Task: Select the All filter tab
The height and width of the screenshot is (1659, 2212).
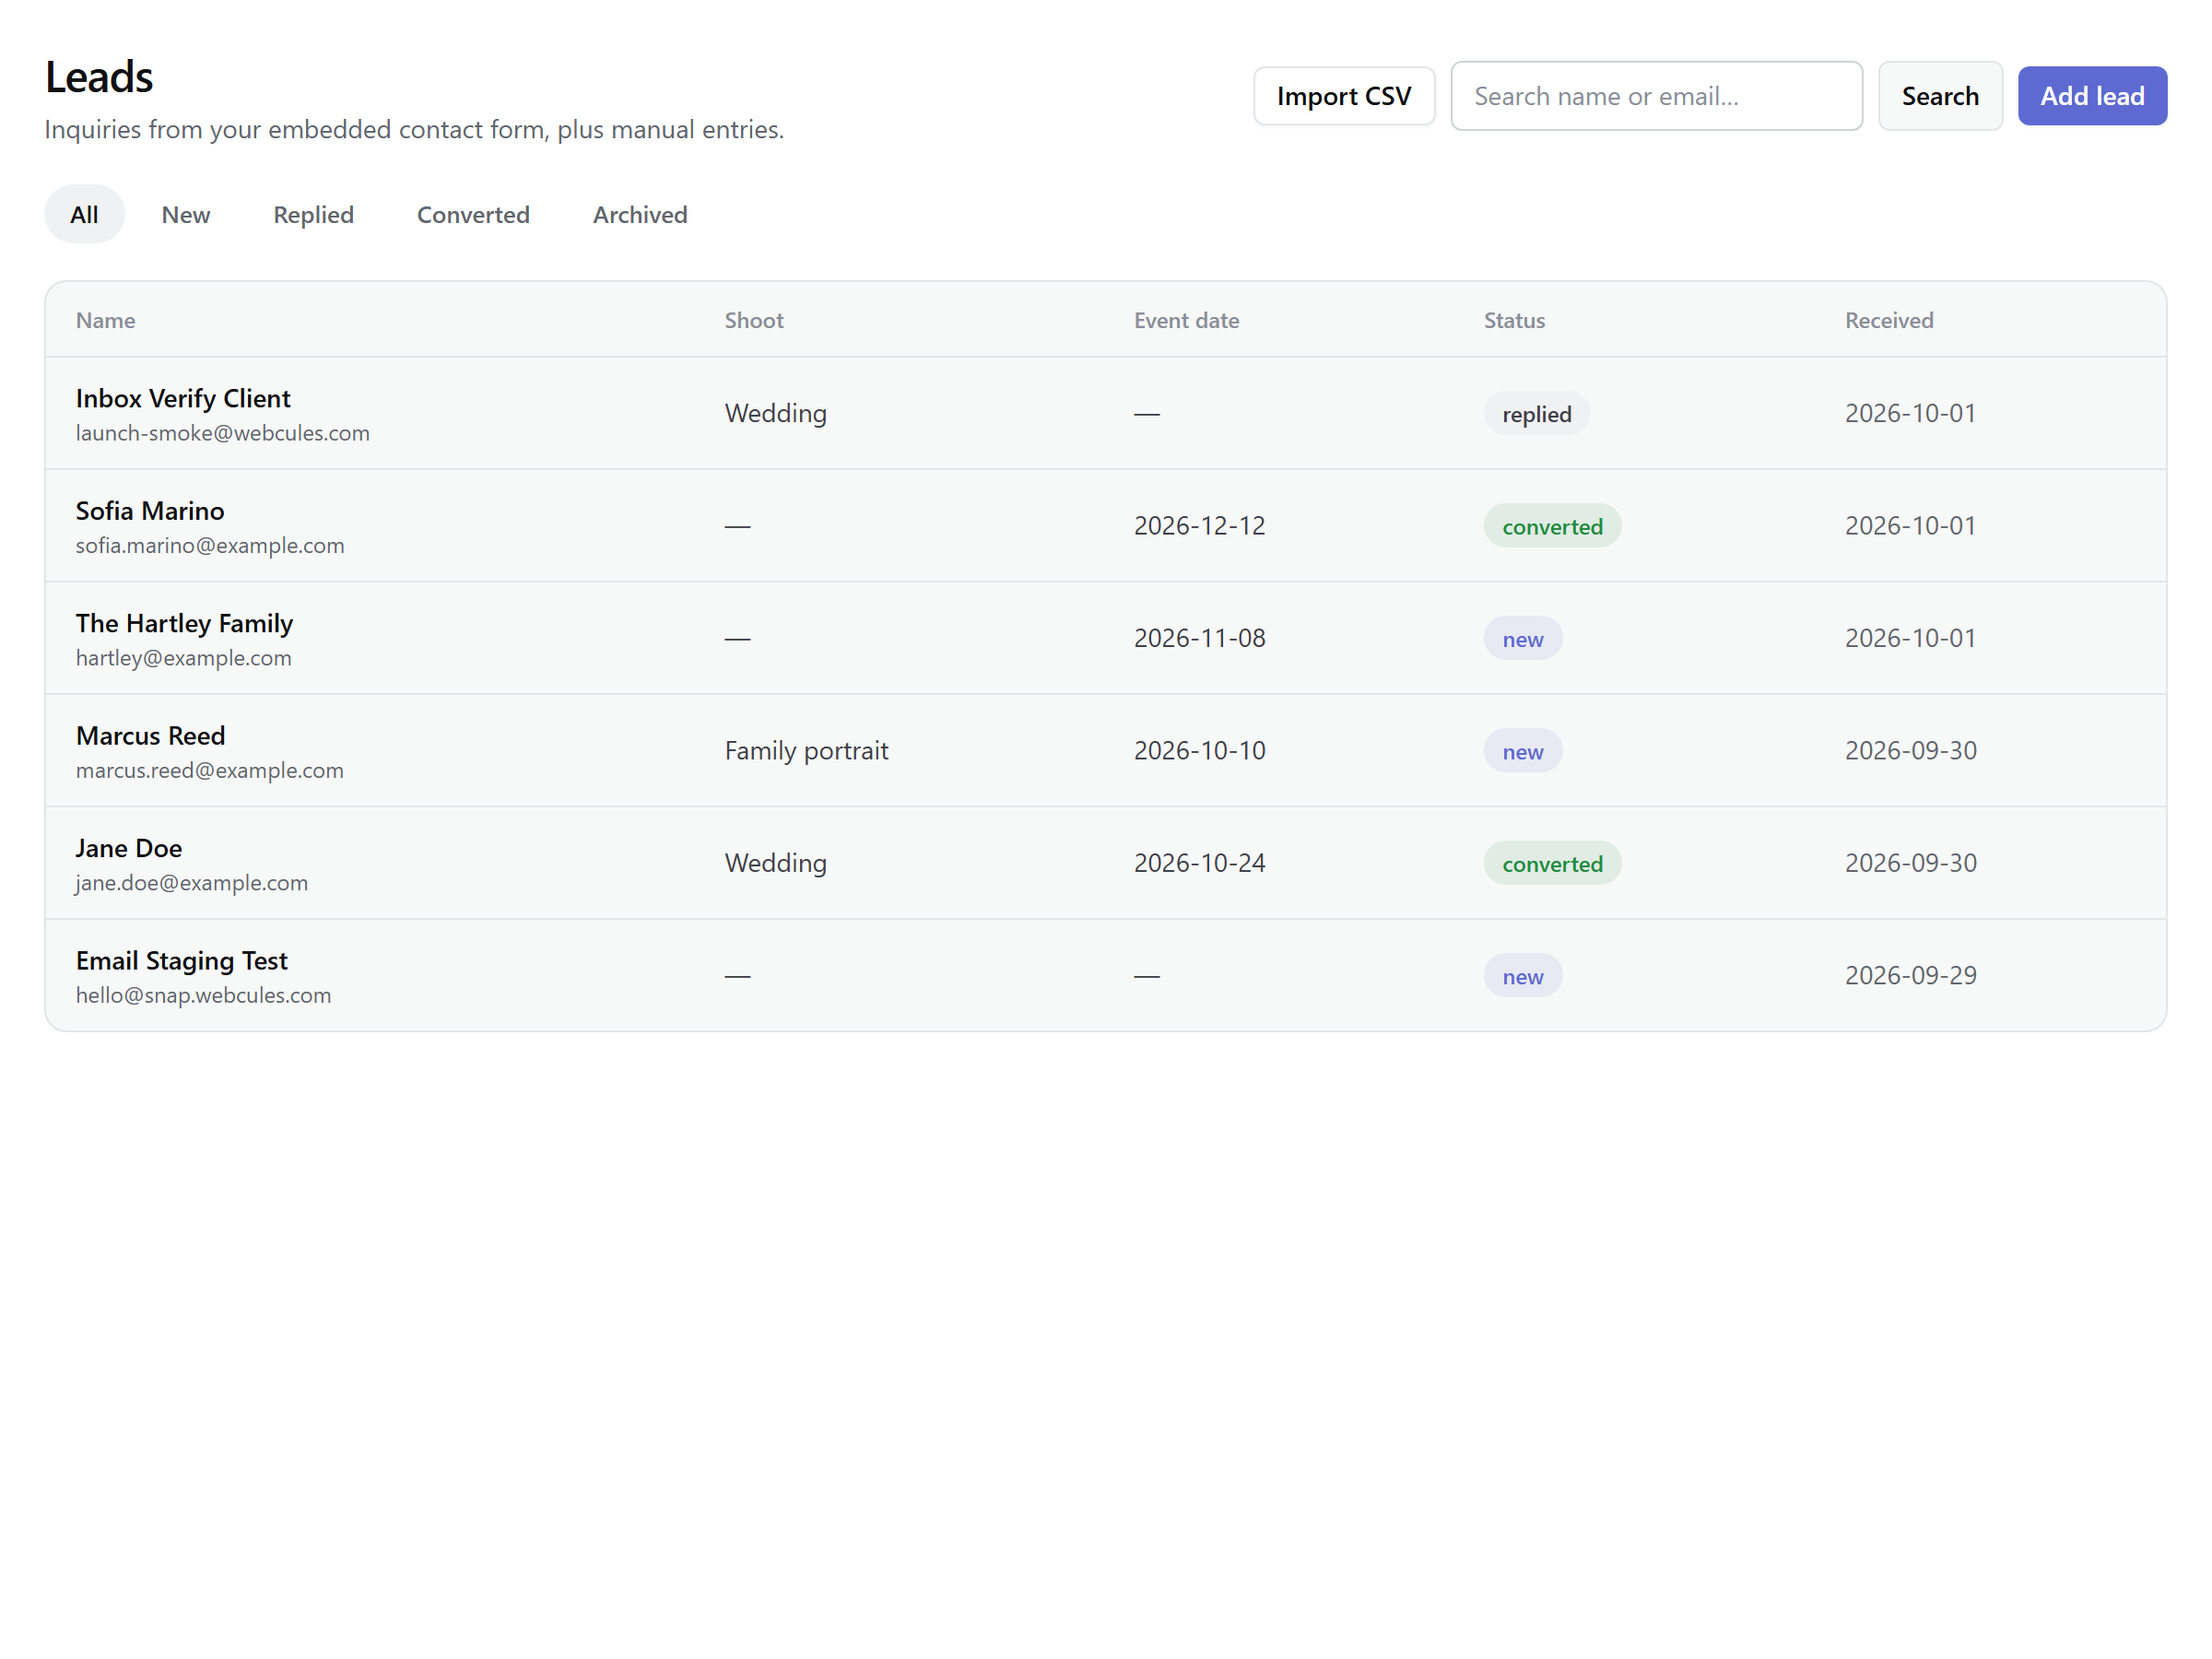Action: (x=84, y=214)
